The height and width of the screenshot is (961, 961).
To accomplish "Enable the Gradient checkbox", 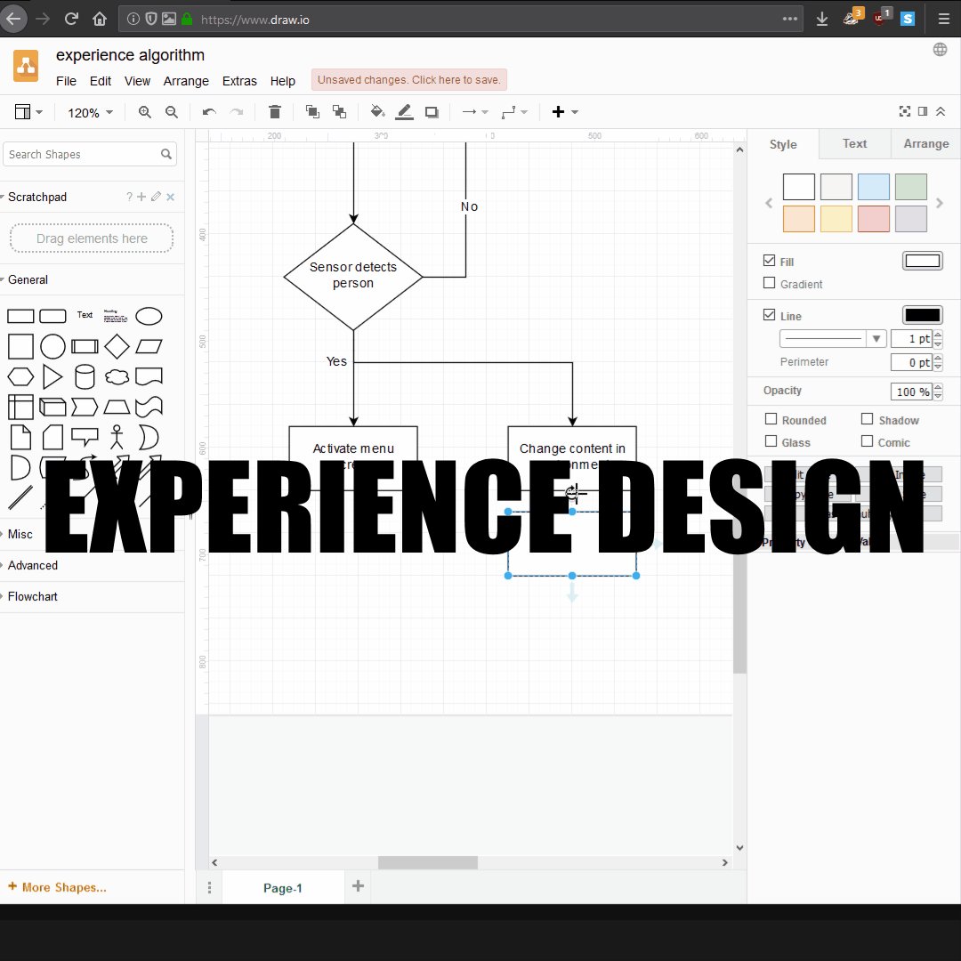I will pyautogui.click(x=769, y=283).
